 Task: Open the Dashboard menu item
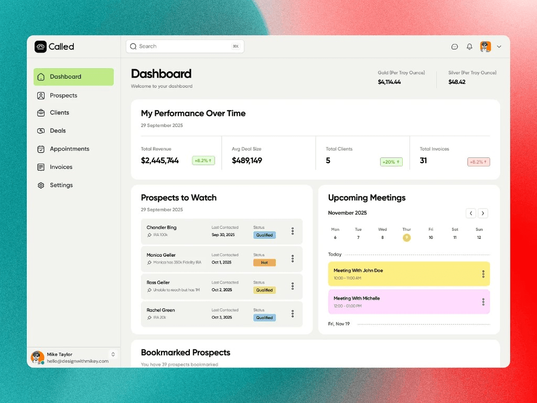tap(73, 77)
